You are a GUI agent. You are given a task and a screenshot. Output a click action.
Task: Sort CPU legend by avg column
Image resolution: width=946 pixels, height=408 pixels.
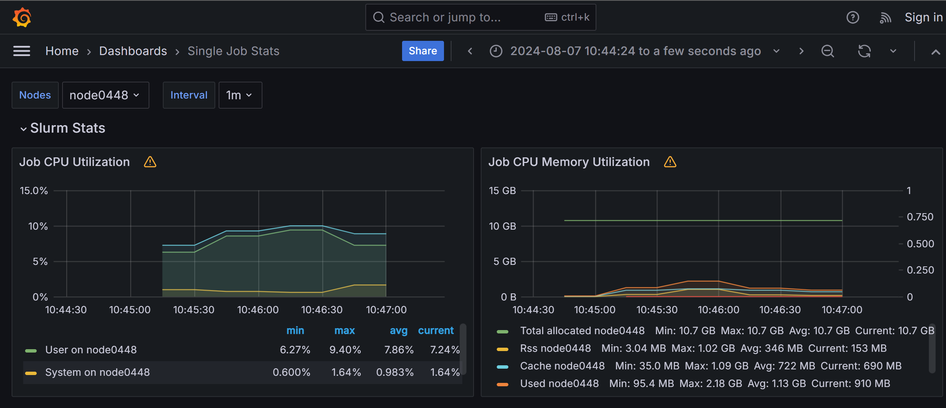[398, 330]
